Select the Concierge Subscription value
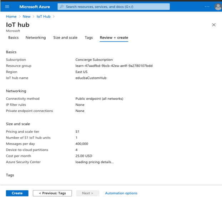Screen dimensions: 222x199 pos(94,60)
